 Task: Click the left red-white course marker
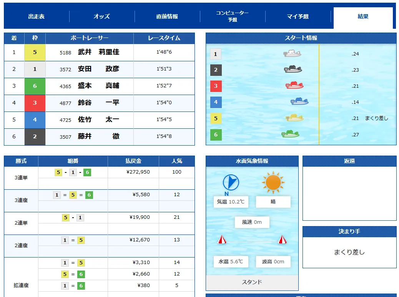[222, 240]
